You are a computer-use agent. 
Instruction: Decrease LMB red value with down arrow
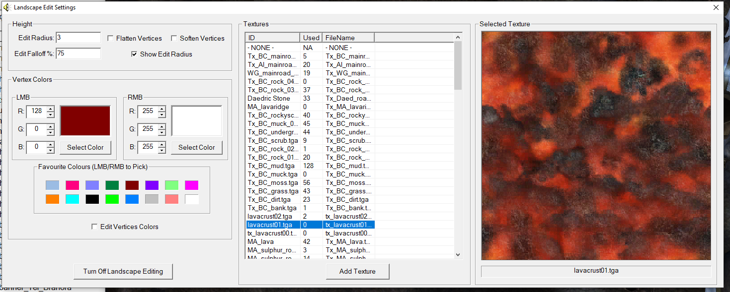tap(50, 115)
